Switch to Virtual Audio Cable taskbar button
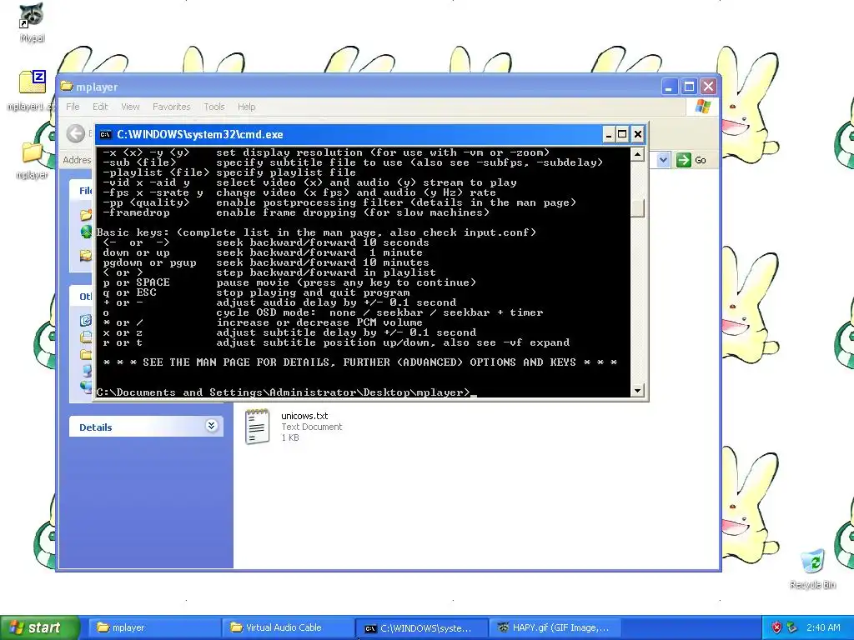This screenshot has width=854, height=640. [x=288, y=627]
